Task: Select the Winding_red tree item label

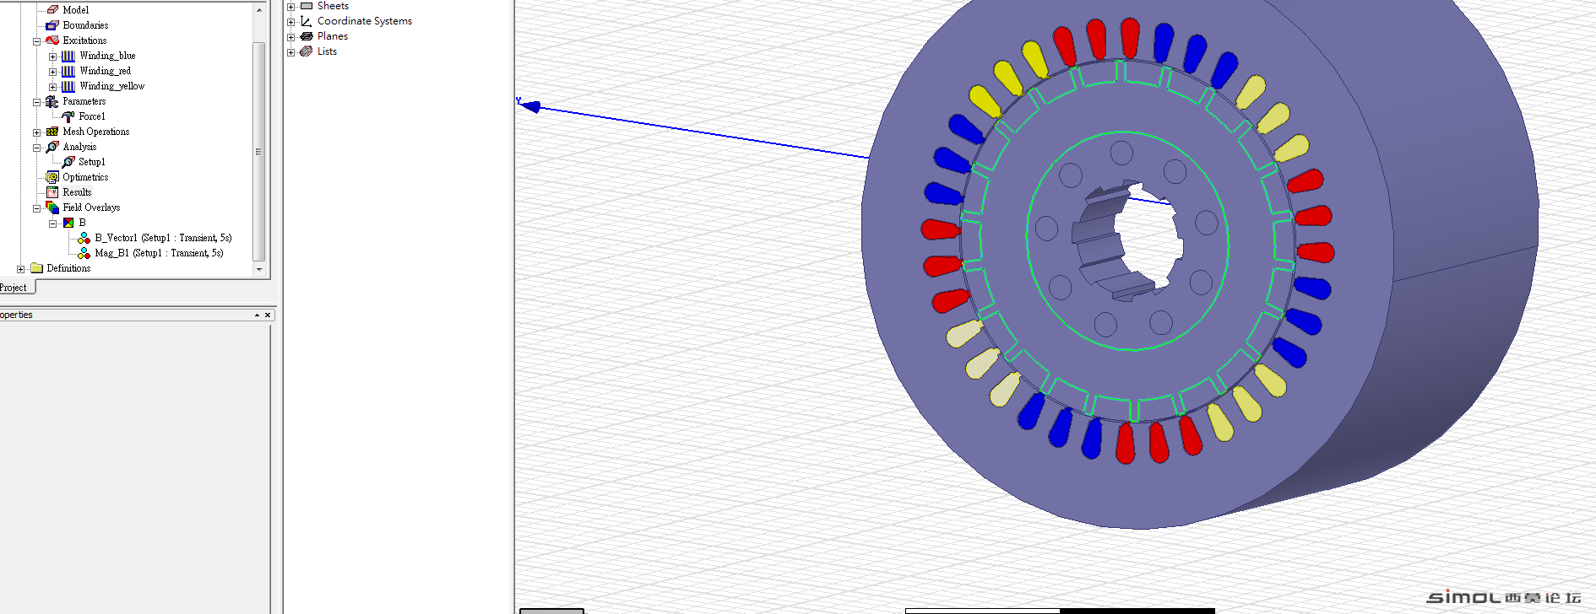Action: tap(105, 71)
